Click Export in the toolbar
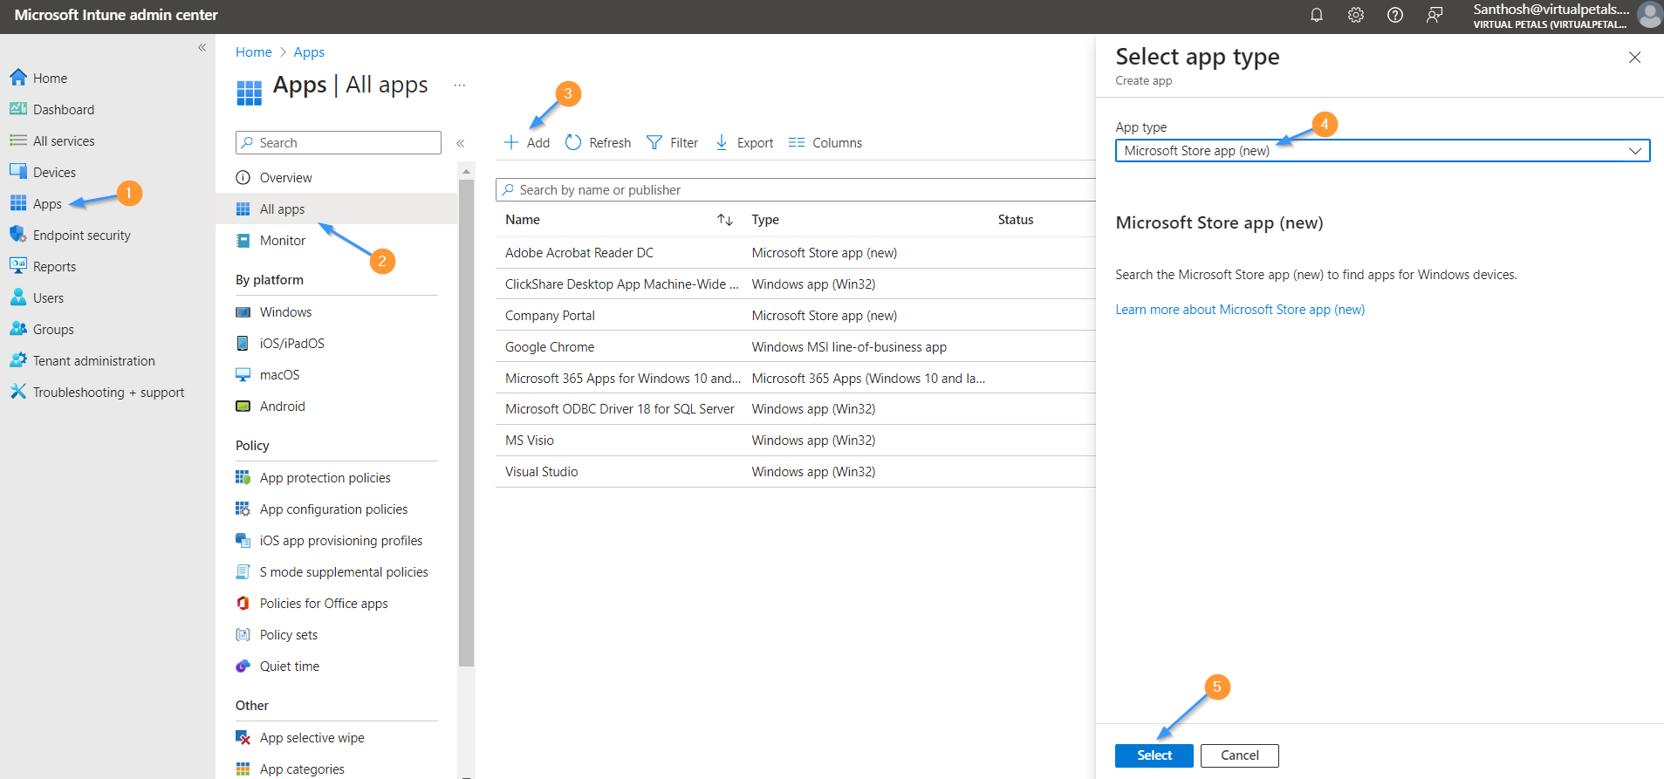Screen dimensions: 1664x779 tap(744, 143)
